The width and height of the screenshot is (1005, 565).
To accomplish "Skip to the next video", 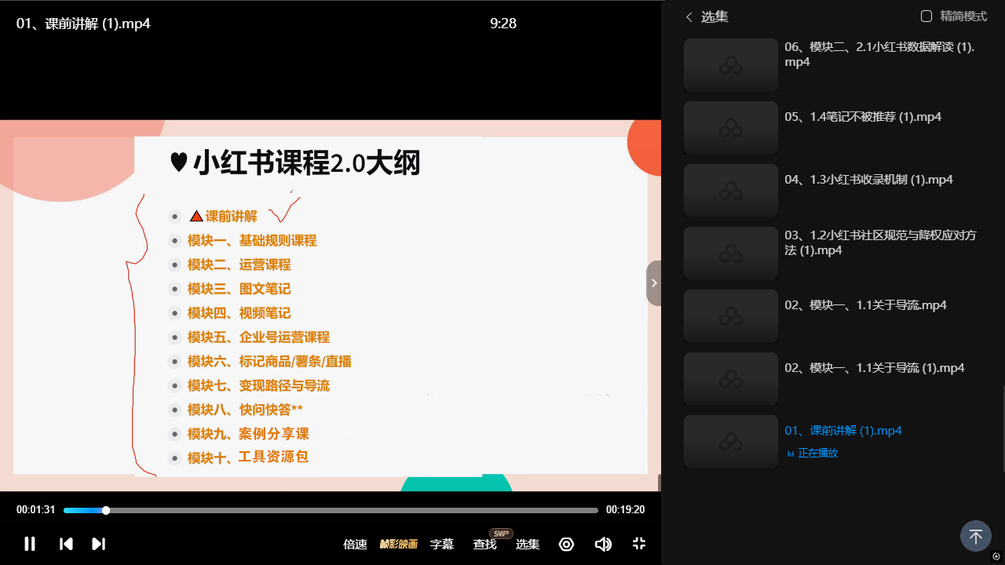I will tap(98, 544).
